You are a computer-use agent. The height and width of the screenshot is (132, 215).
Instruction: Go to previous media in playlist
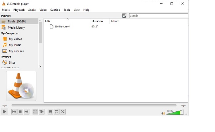[14, 111]
